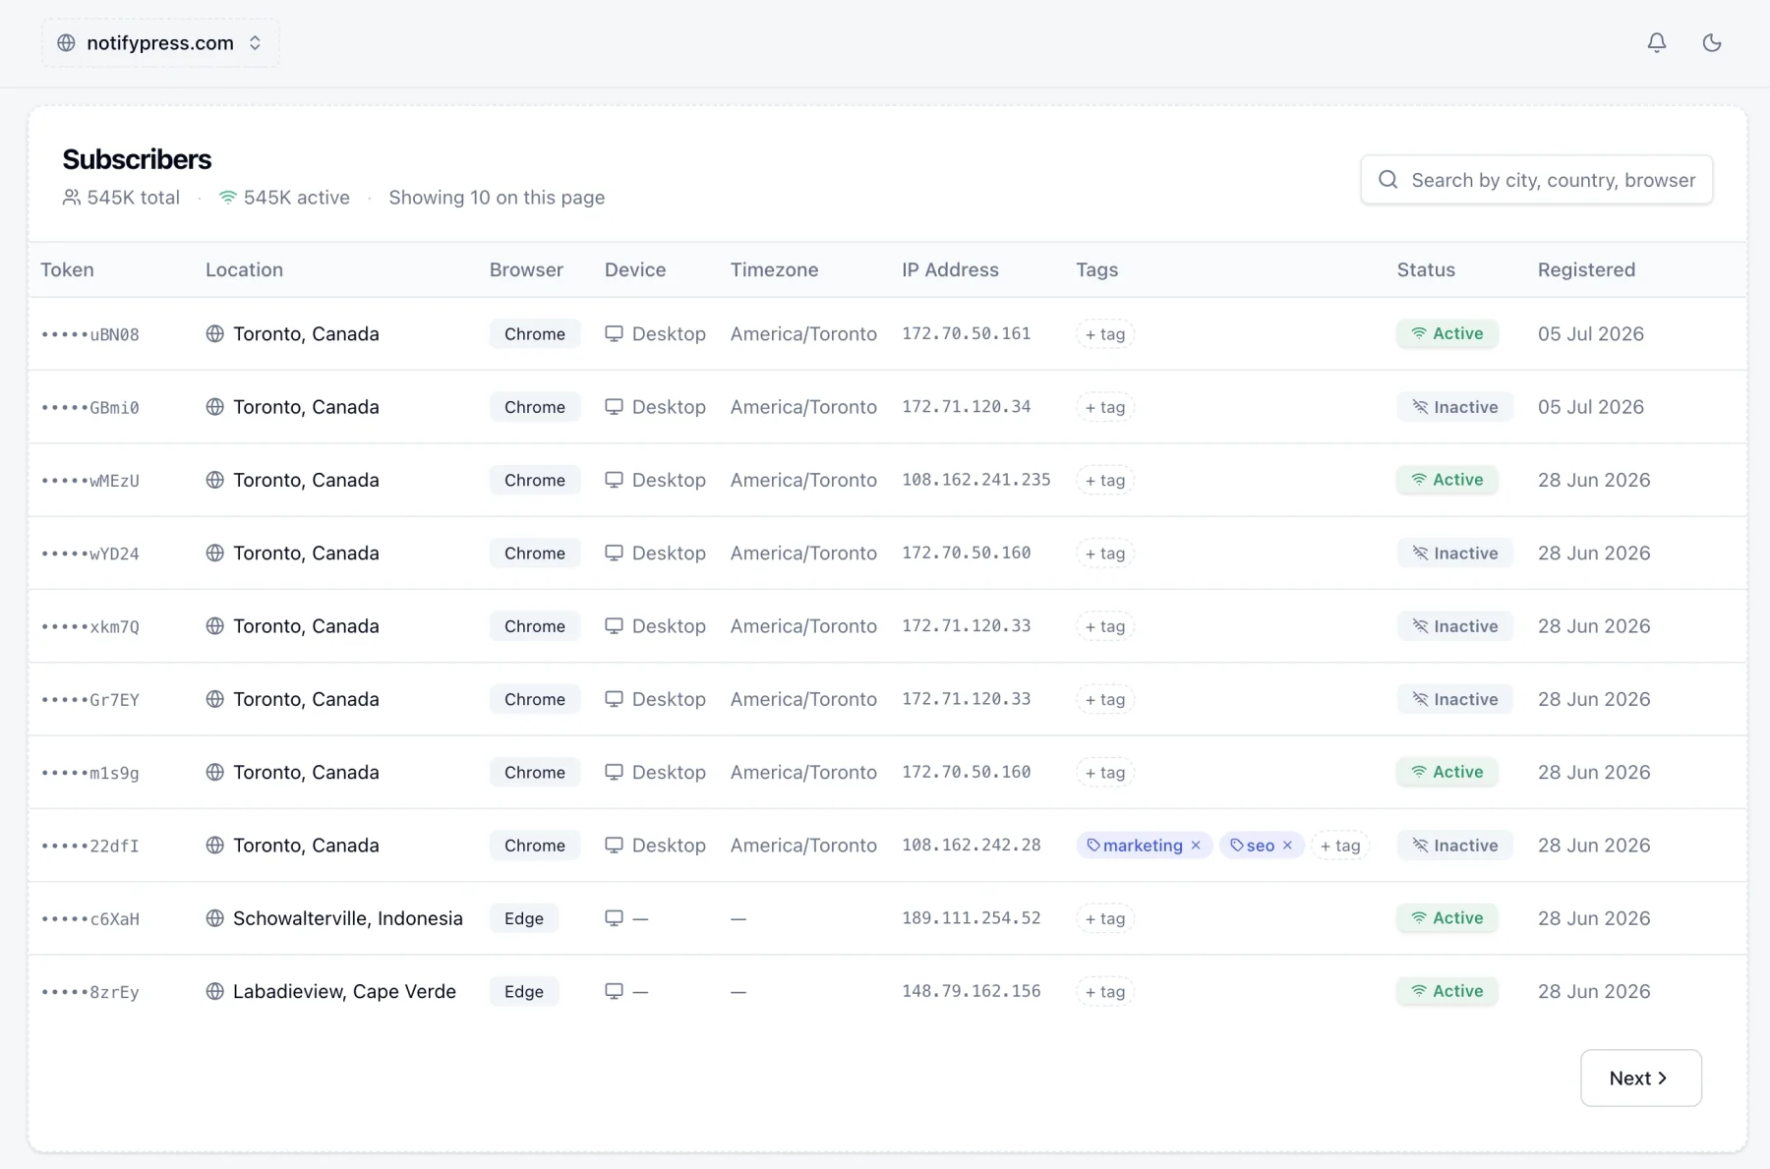Click the Active status of c6XaH
1770x1169 pixels.
click(x=1447, y=918)
